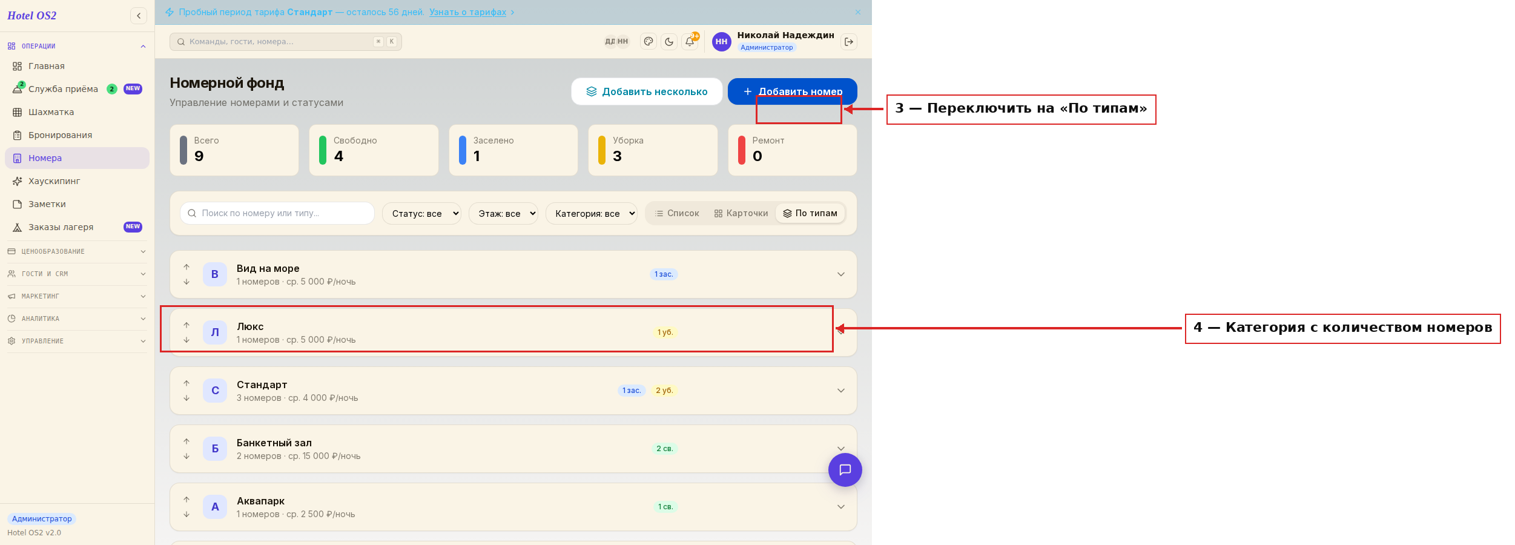Click the 2 св. badge on Банкетный зал
Screen dimensions: 1515x545
click(665, 449)
